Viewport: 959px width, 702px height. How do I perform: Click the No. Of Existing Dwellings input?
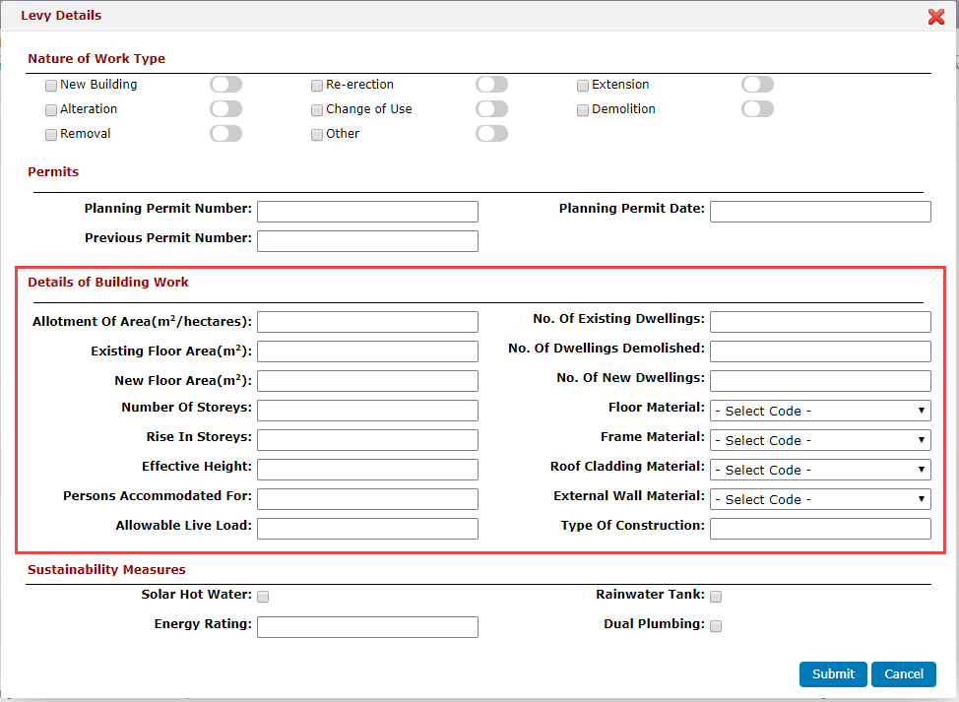point(820,322)
